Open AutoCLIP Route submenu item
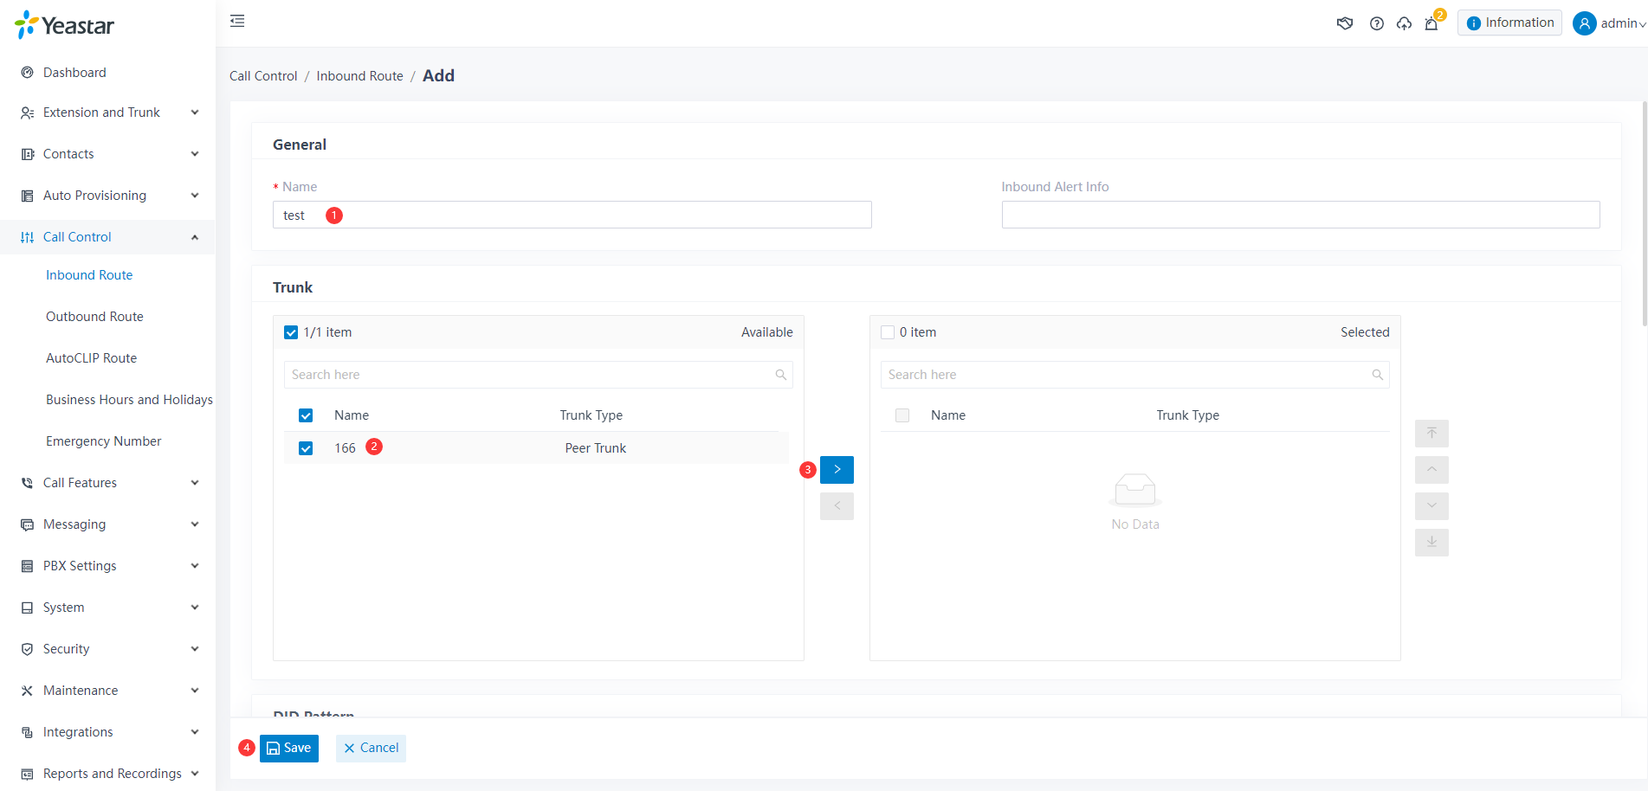 coord(91,358)
